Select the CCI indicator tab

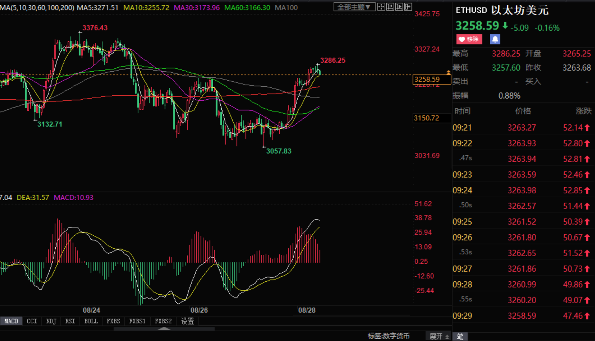point(32,321)
